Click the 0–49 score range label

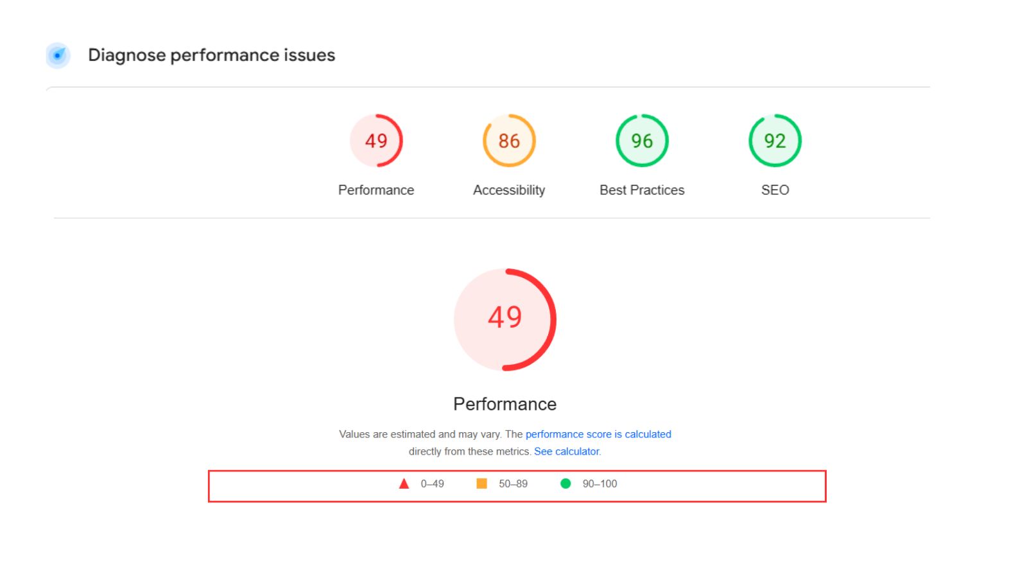(432, 484)
